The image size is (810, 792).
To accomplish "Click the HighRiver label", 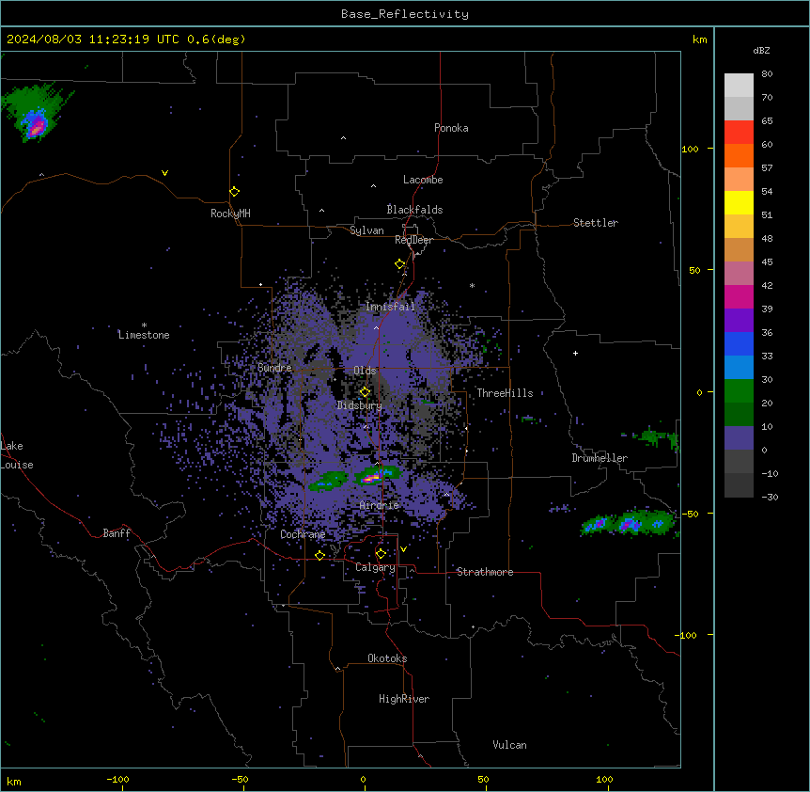I will 404,699.
